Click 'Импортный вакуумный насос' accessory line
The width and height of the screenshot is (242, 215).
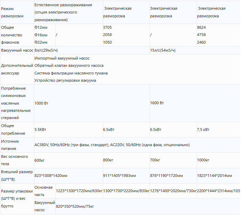point(62,59)
